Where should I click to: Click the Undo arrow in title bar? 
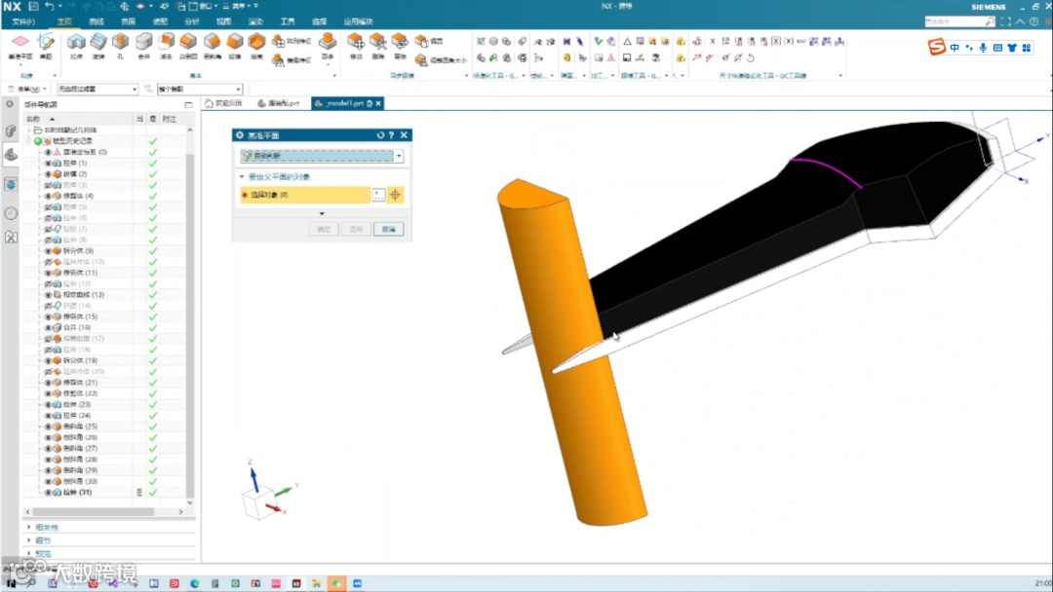(x=49, y=6)
